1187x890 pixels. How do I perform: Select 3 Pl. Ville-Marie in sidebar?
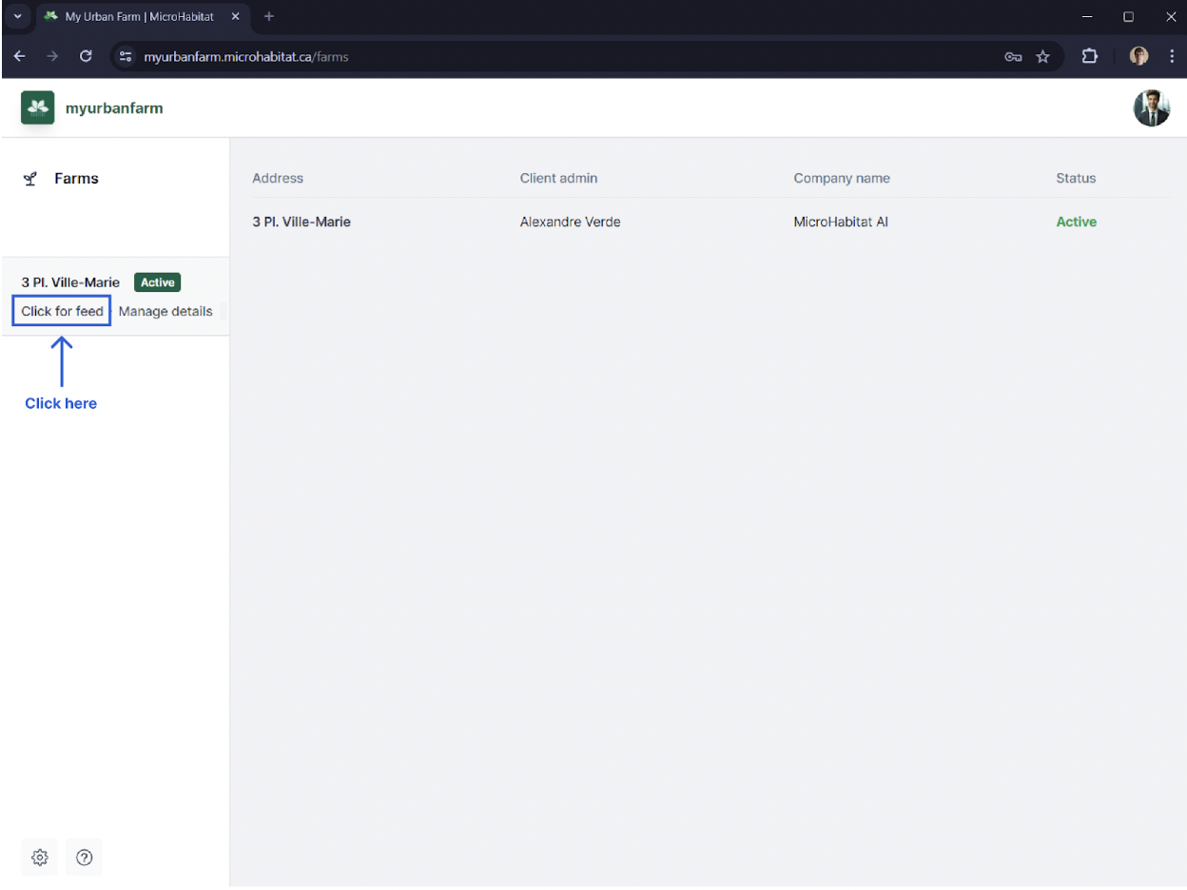pyautogui.click(x=70, y=282)
